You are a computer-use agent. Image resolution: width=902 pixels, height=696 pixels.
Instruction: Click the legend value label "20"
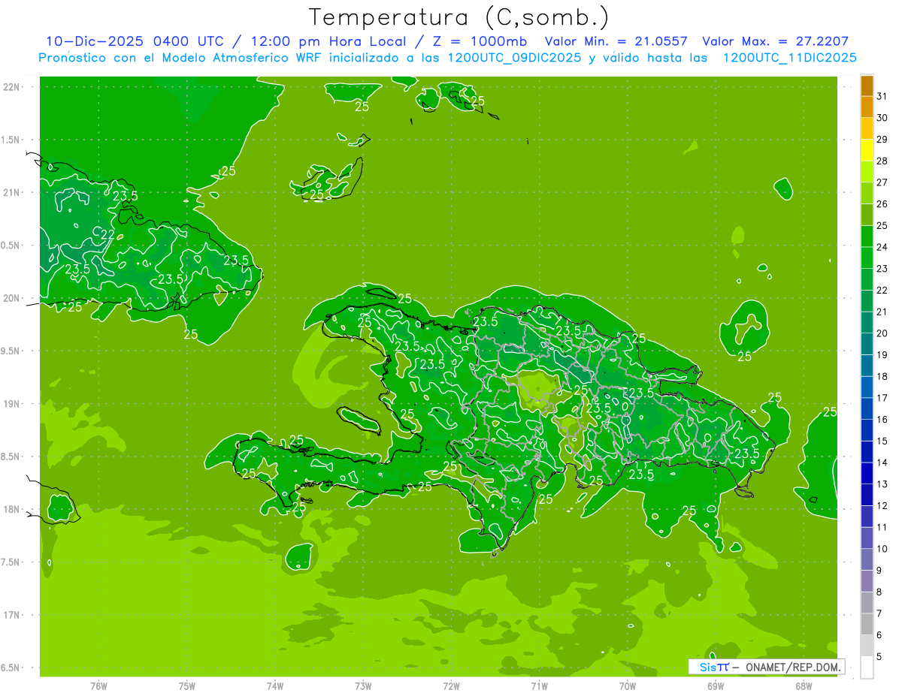pyautogui.click(x=882, y=333)
